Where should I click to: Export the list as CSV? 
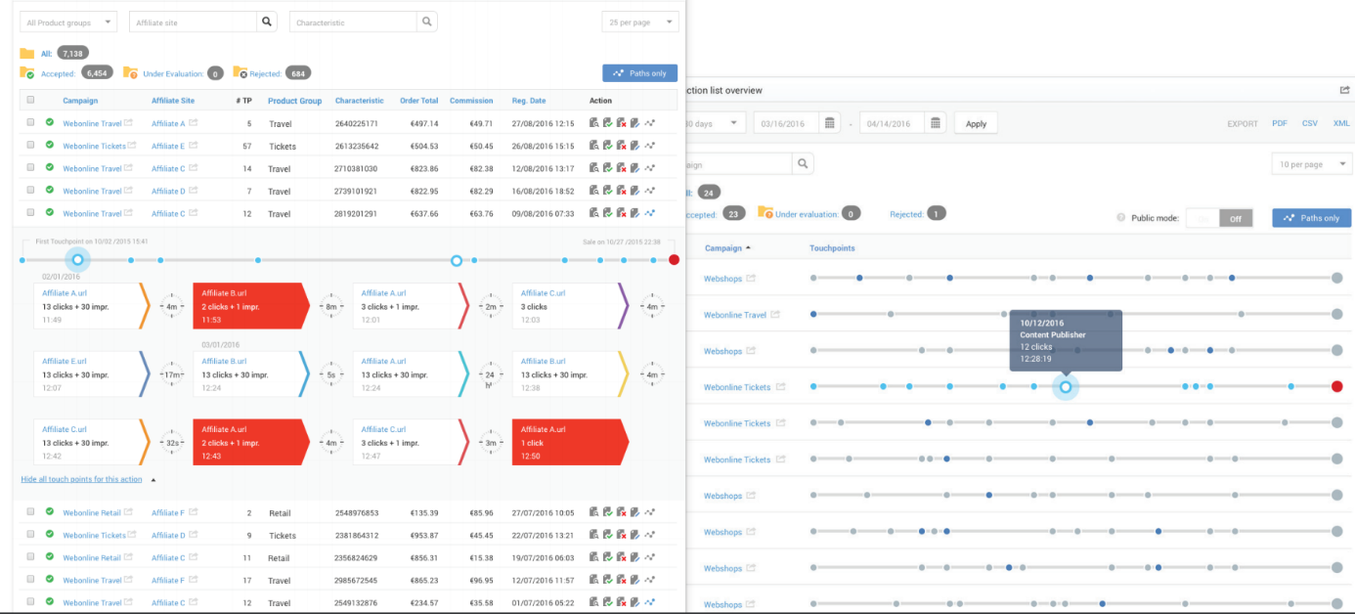1310,123
